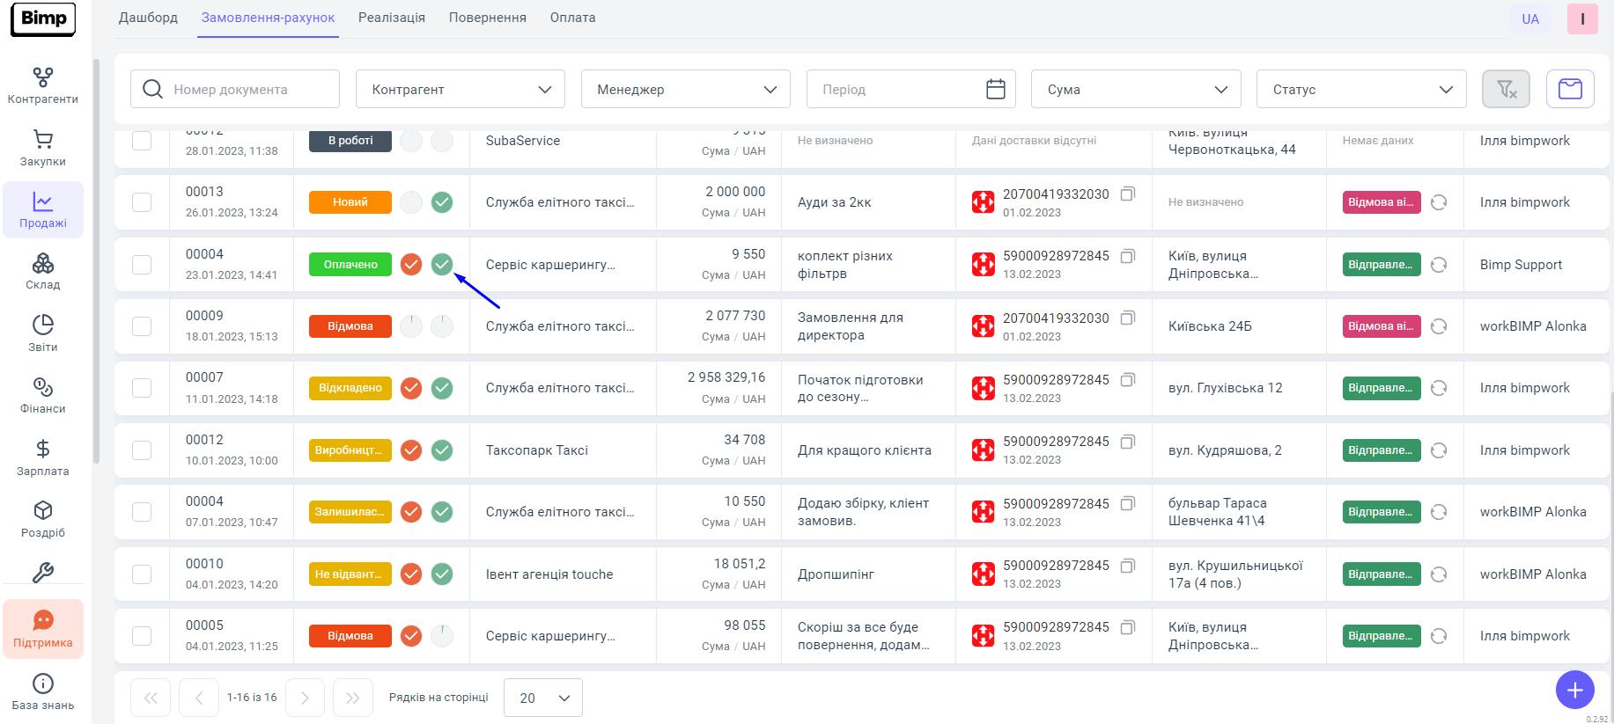The height and width of the screenshot is (724, 1614).
Task: Select checkbox for order 00013
Action: 142,202
